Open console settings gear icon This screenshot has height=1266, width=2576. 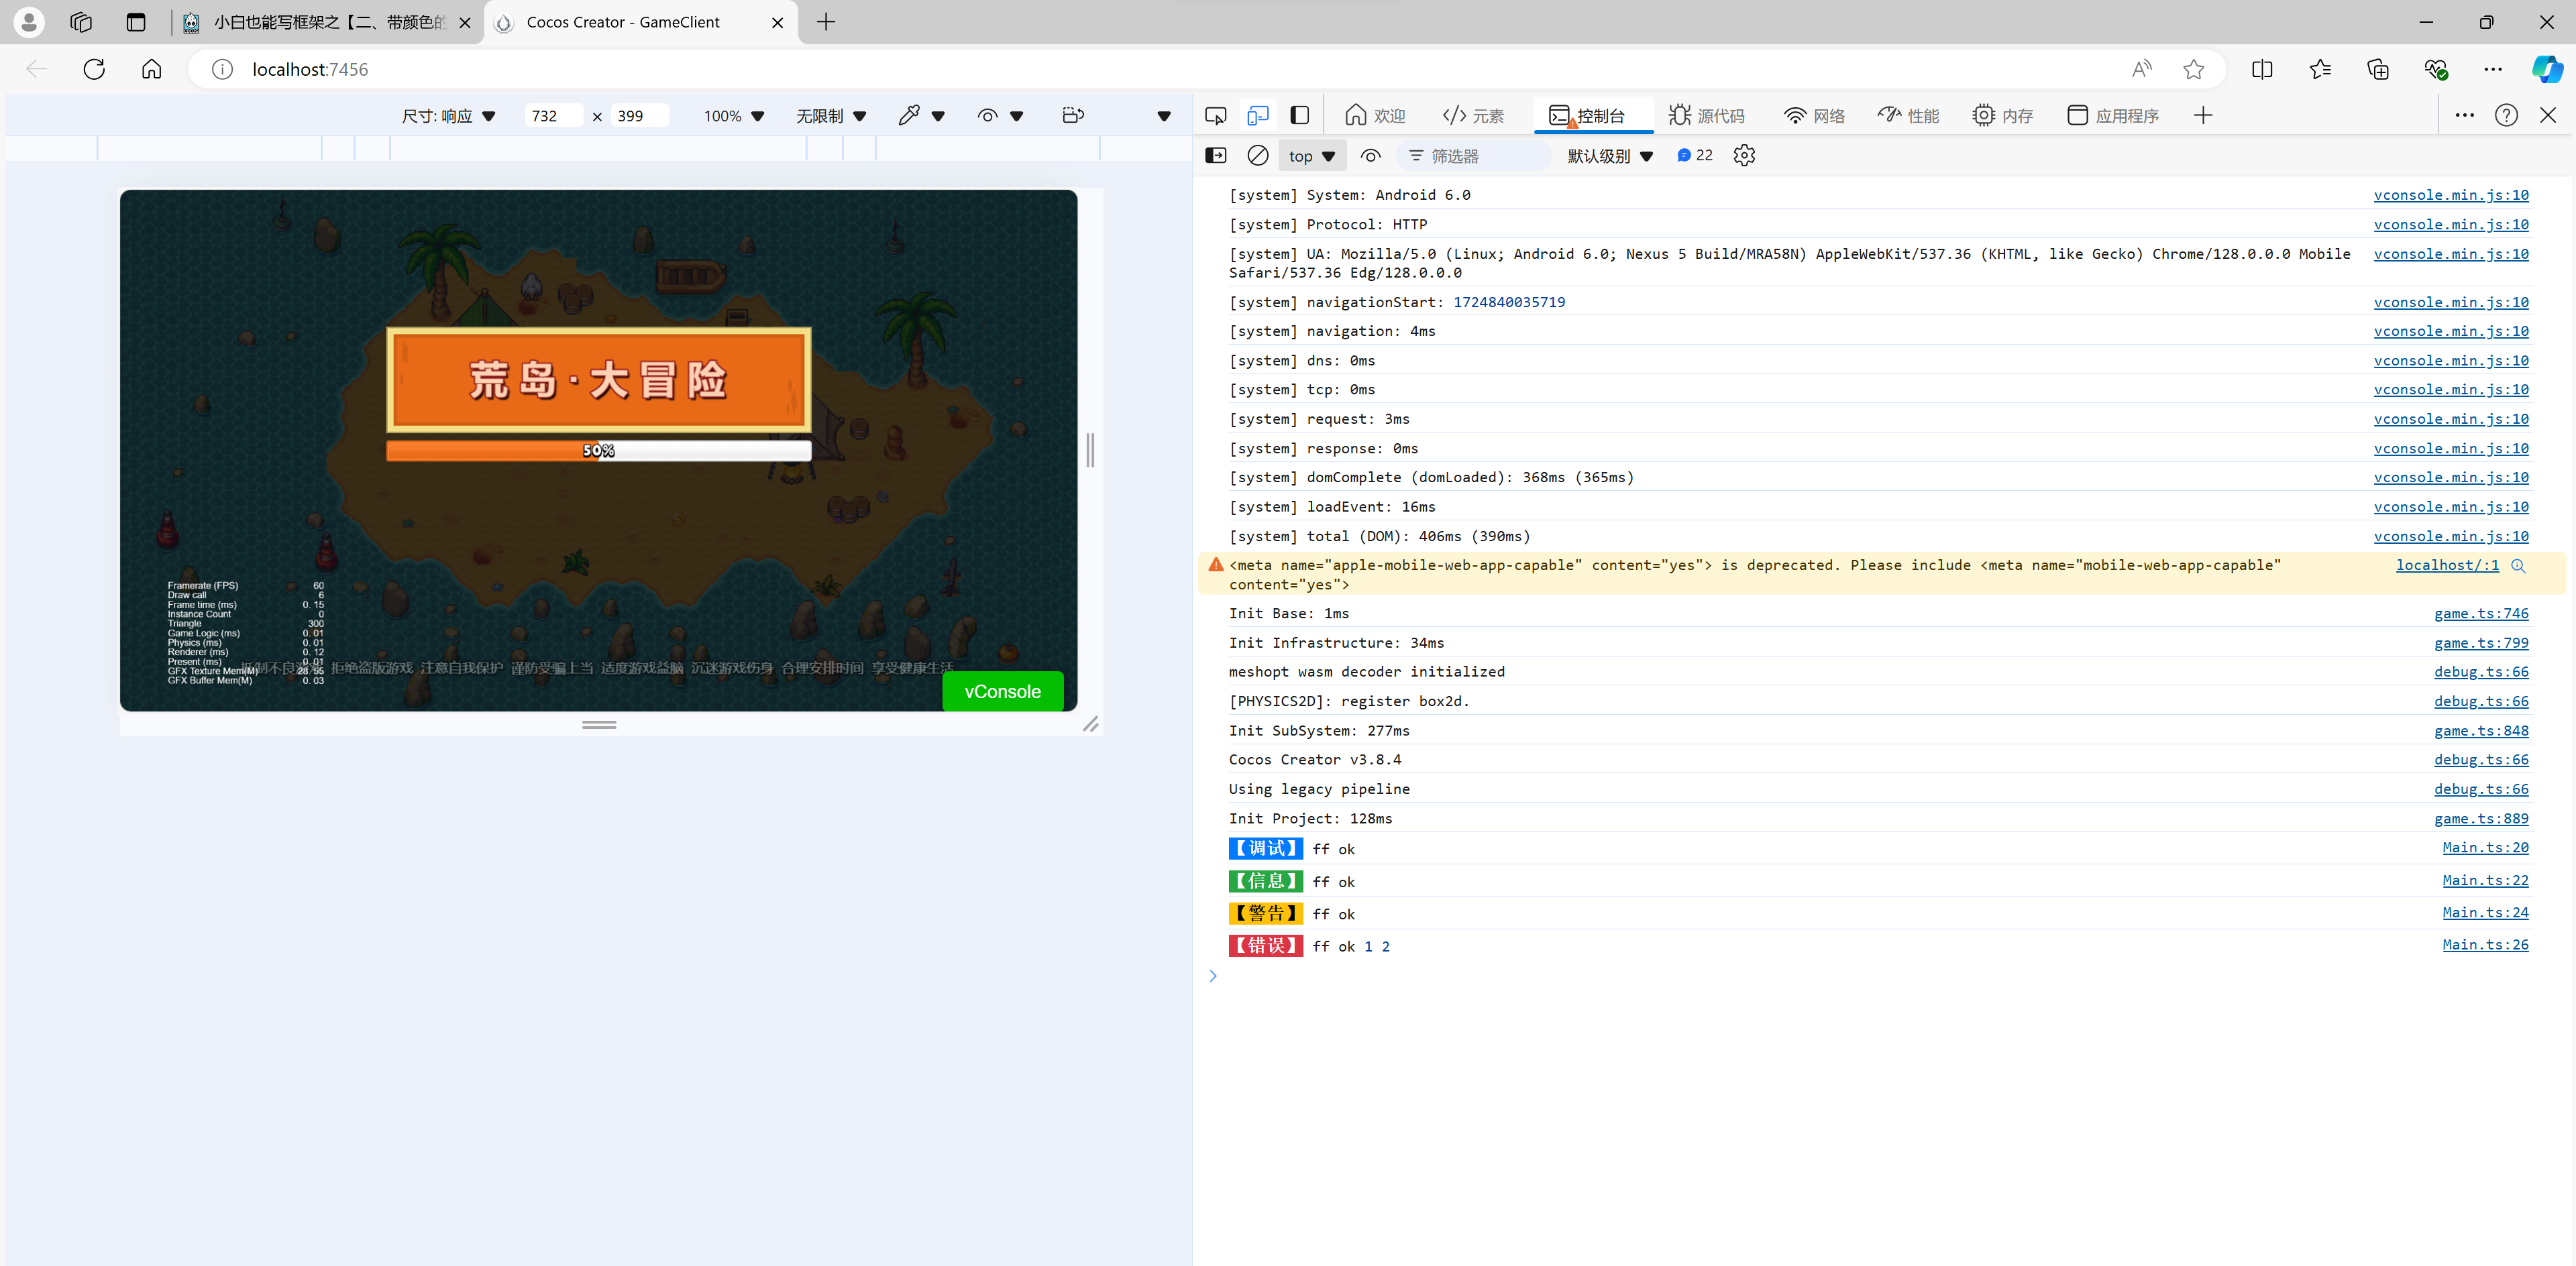point(1744,156)
